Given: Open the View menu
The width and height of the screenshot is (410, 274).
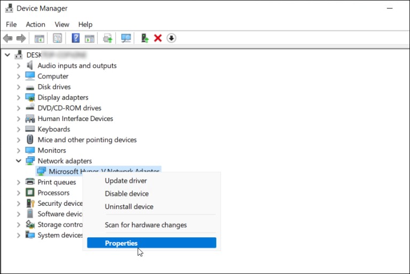Looking at the screenshot, I should 62,25.
